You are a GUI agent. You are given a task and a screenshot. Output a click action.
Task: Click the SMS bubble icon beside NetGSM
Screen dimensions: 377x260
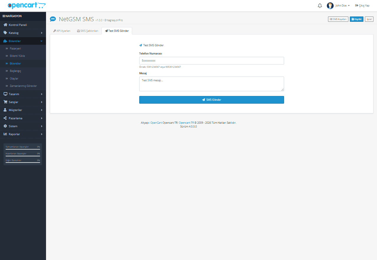pos(53,19)
